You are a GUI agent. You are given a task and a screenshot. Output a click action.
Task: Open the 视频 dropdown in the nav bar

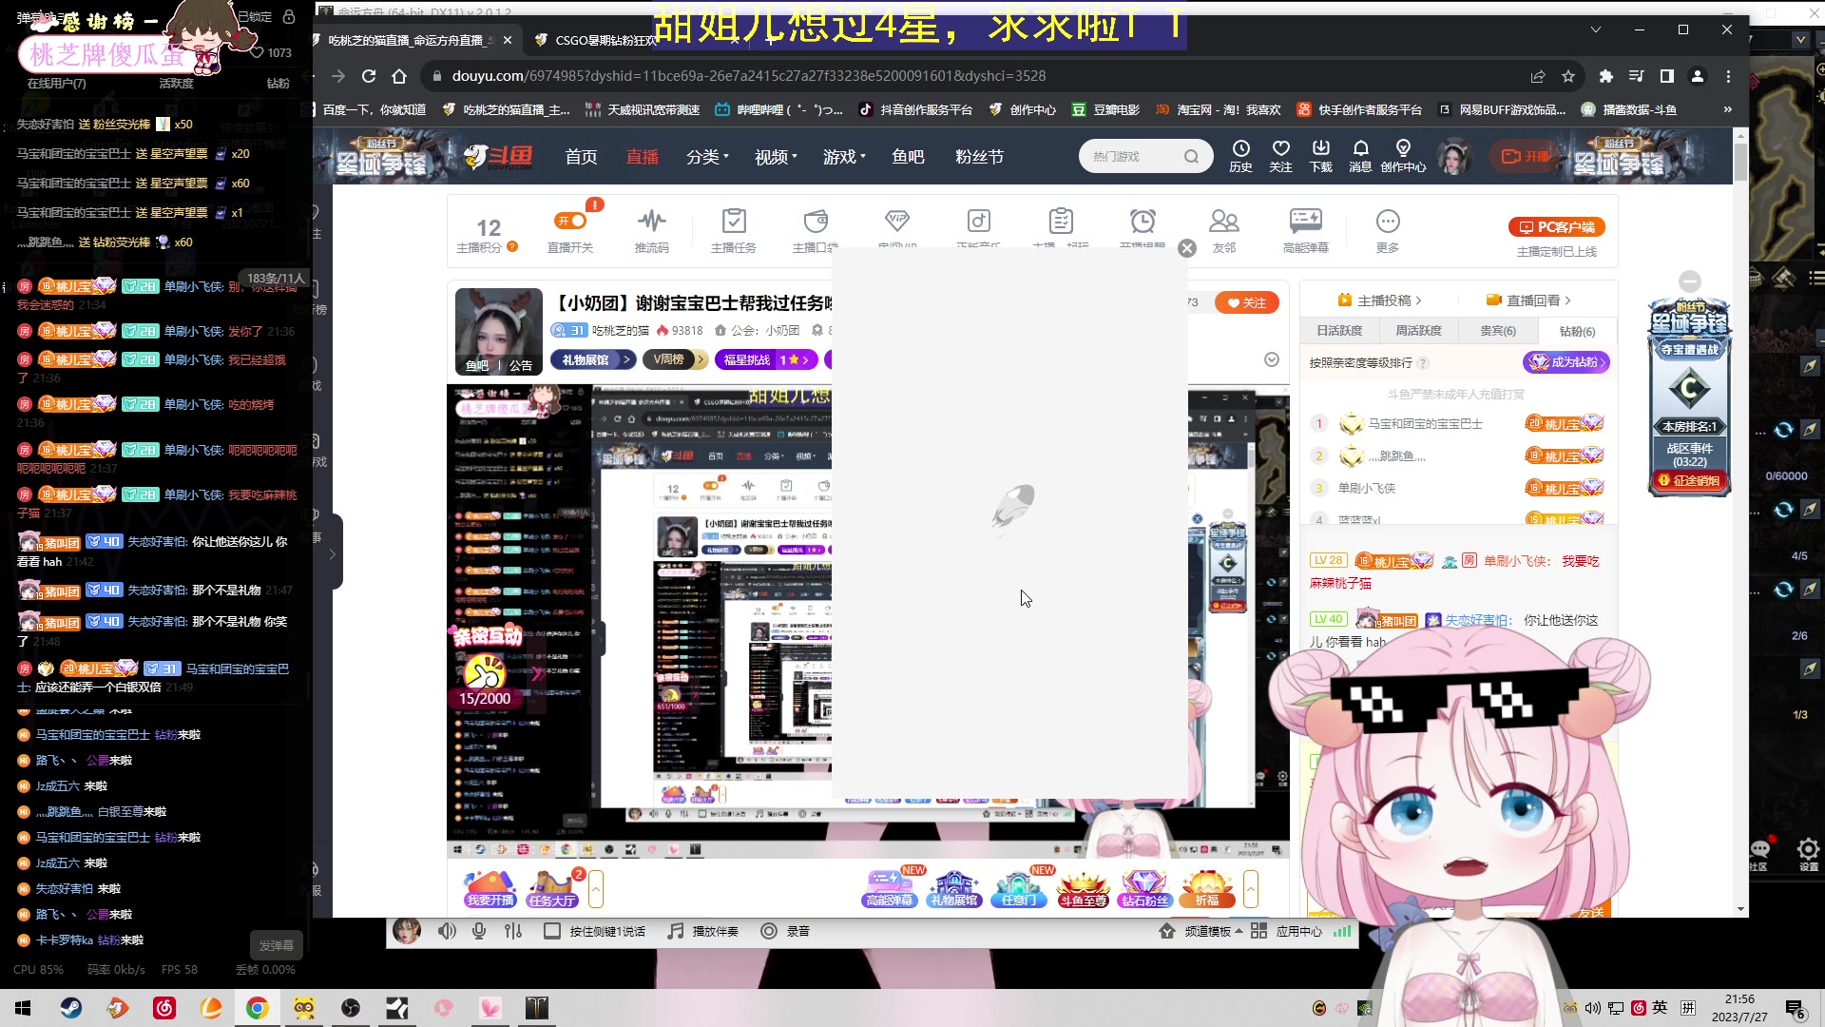tap(776, 157)
